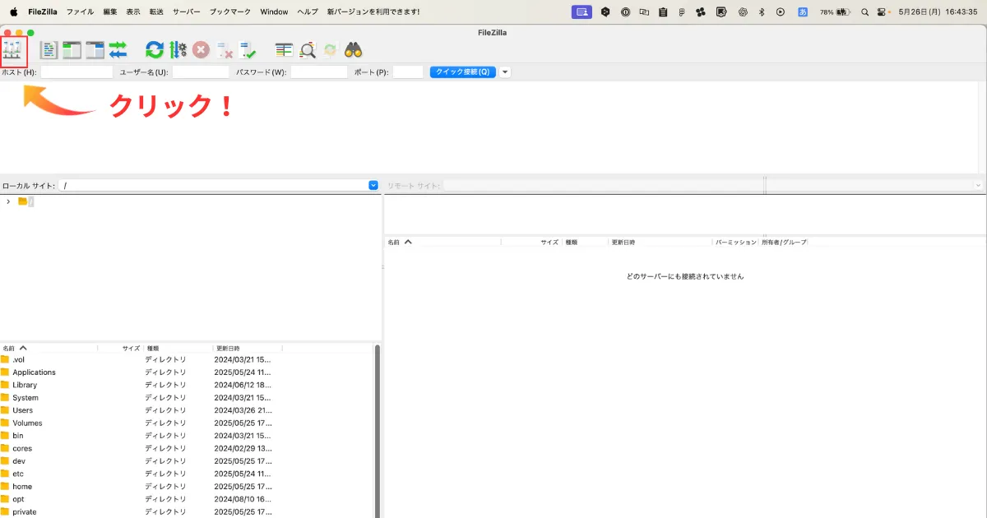The image size is (987, 518).
Task: Open the quick connect history dropdown arrow
Action: click(505, 72)
